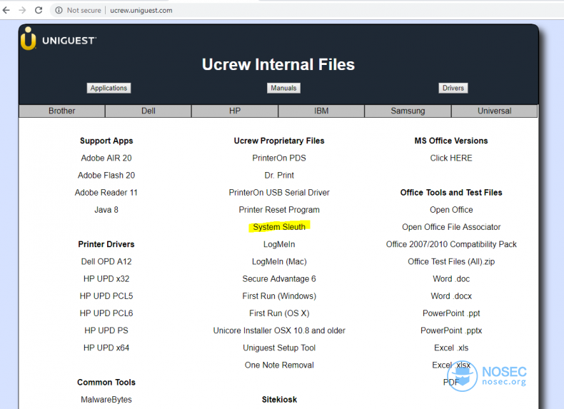Open the HP UPD PCL6 link

pyautogui.click(x=106, y=313)
